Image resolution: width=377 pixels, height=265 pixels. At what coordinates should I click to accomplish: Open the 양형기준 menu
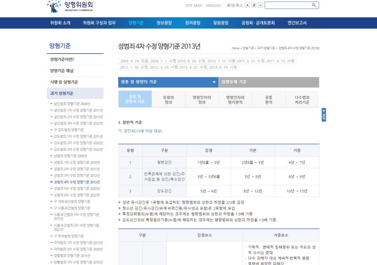[136, 23]
